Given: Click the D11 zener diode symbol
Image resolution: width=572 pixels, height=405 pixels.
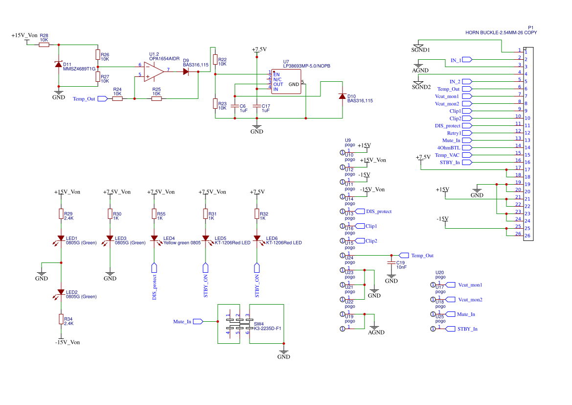Looking at the screenshot, I should (x=58, y=65).
